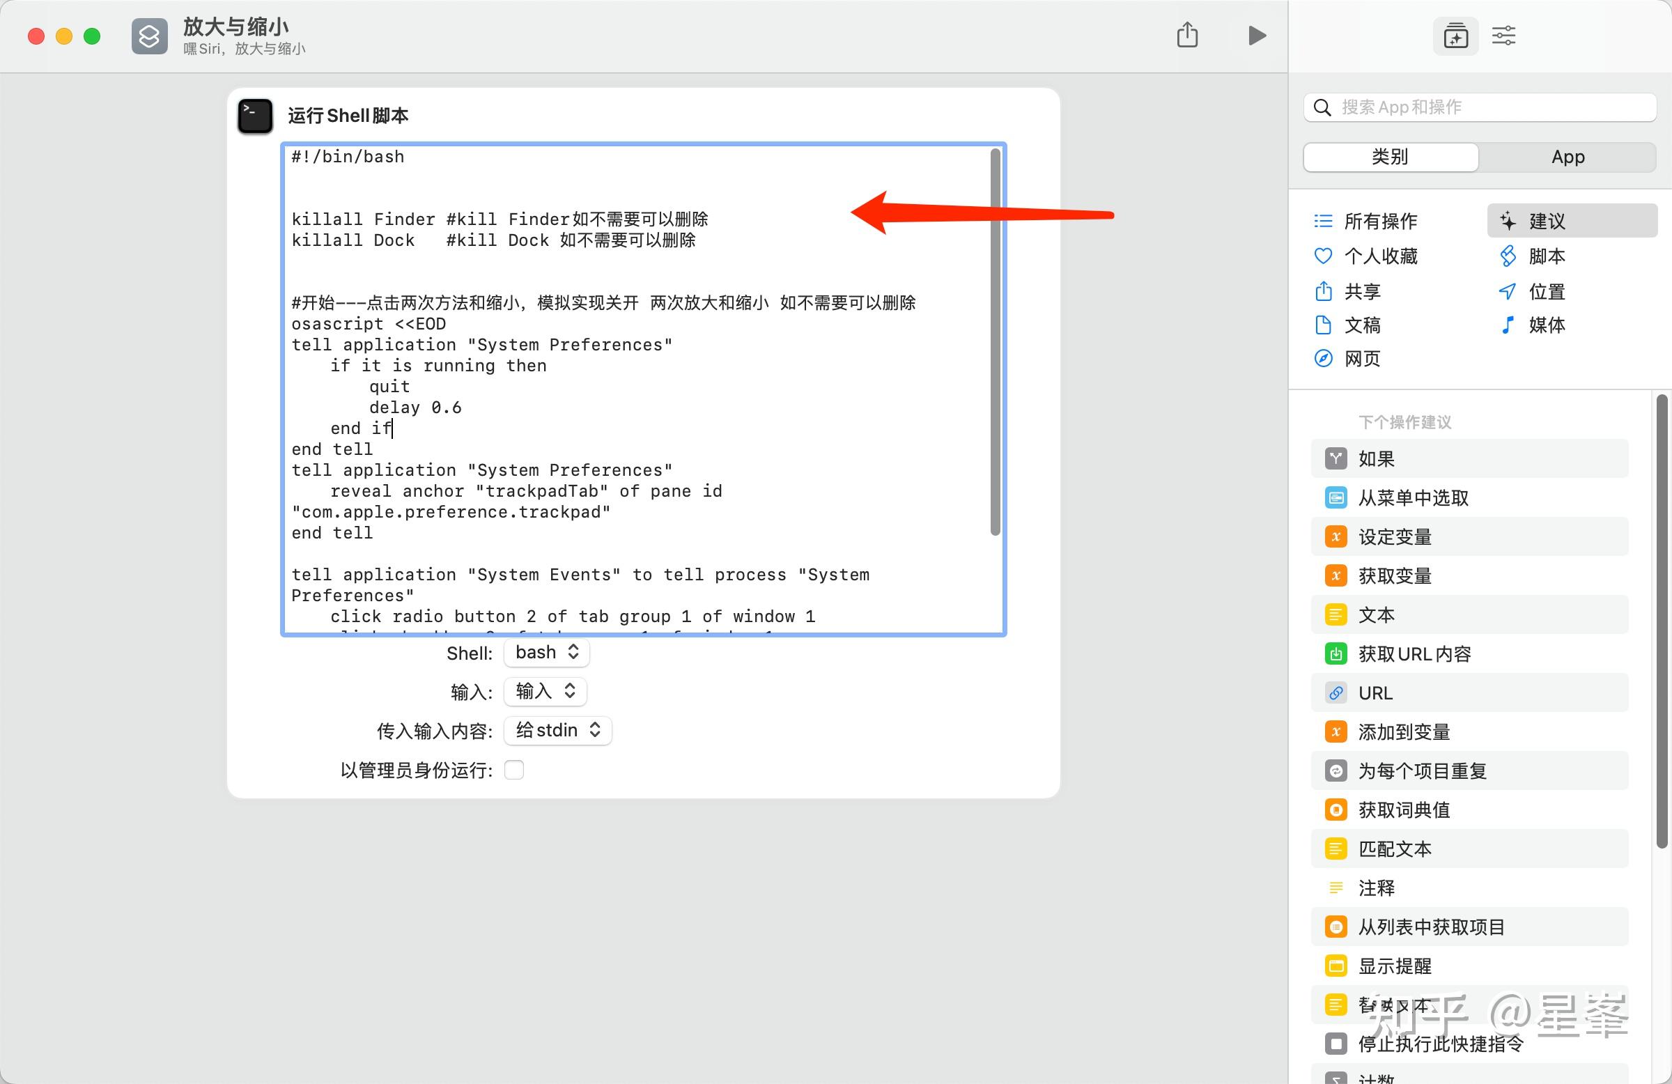Screen dimensions: 1672x1084
Task: Switch to the 类别 tab
Action: click(1391, 157)
